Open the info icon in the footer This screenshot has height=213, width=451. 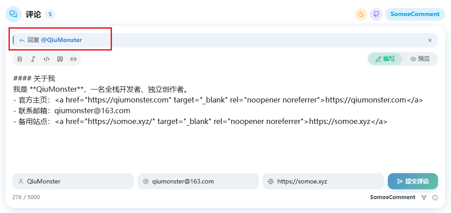tap(435, 197)
